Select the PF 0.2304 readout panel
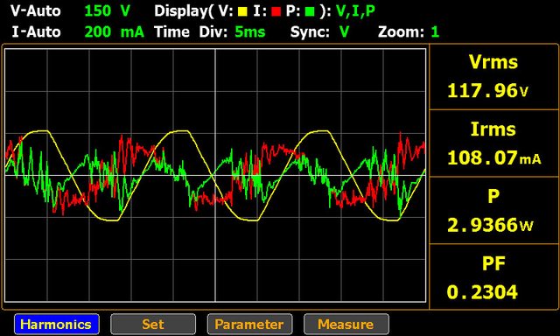The height and width of the screenshot is (336, 560). (x=493, y=276)
